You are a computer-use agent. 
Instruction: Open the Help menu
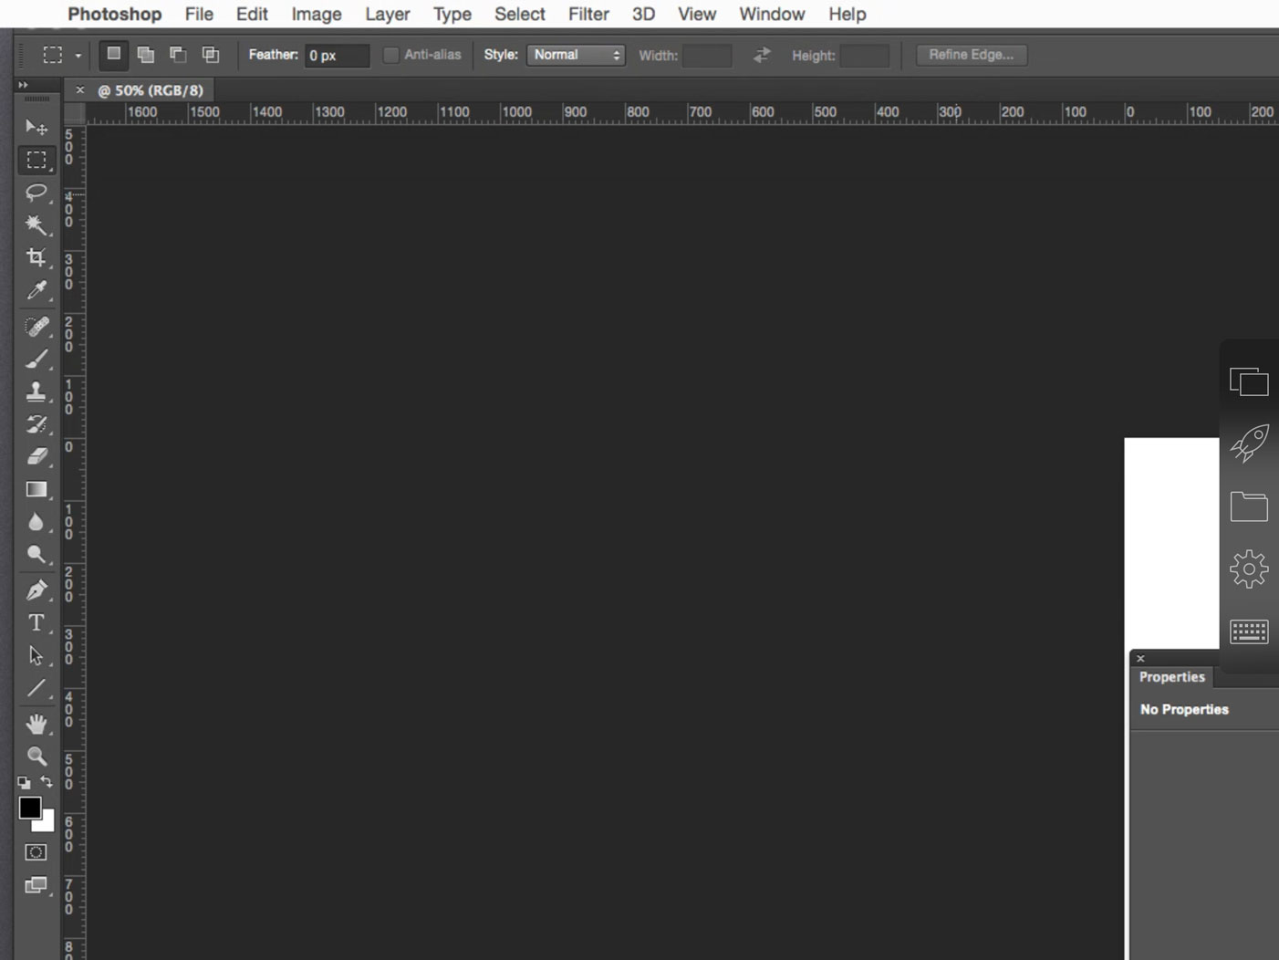pos(847,14)
